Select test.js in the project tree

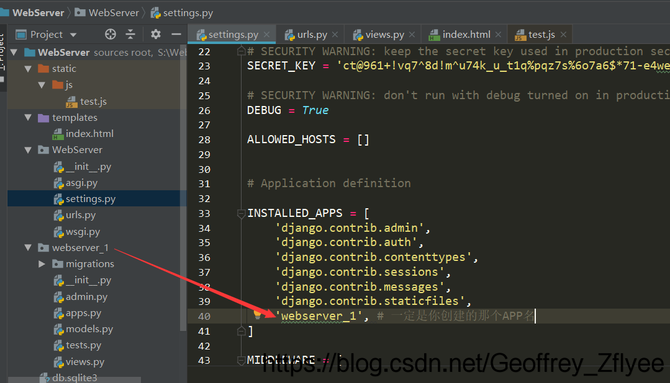pos(93,102)
